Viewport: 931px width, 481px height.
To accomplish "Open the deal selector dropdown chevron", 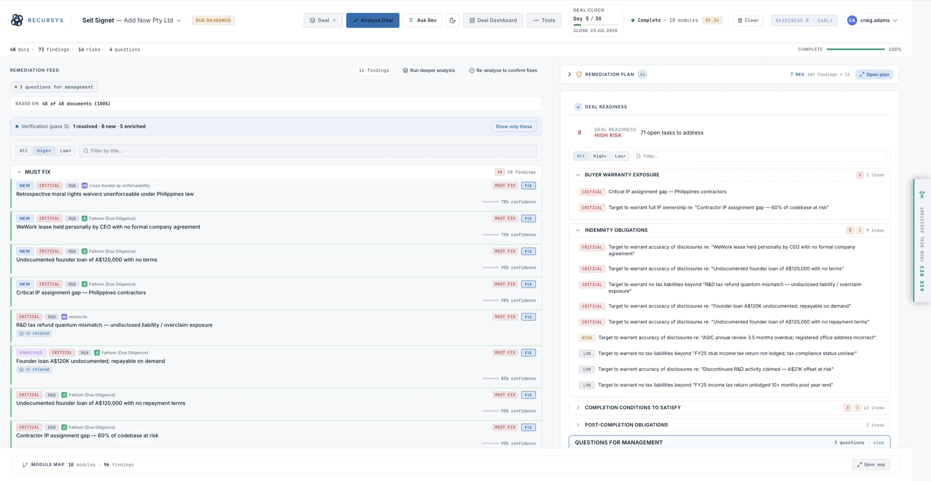I will [179, 21].
